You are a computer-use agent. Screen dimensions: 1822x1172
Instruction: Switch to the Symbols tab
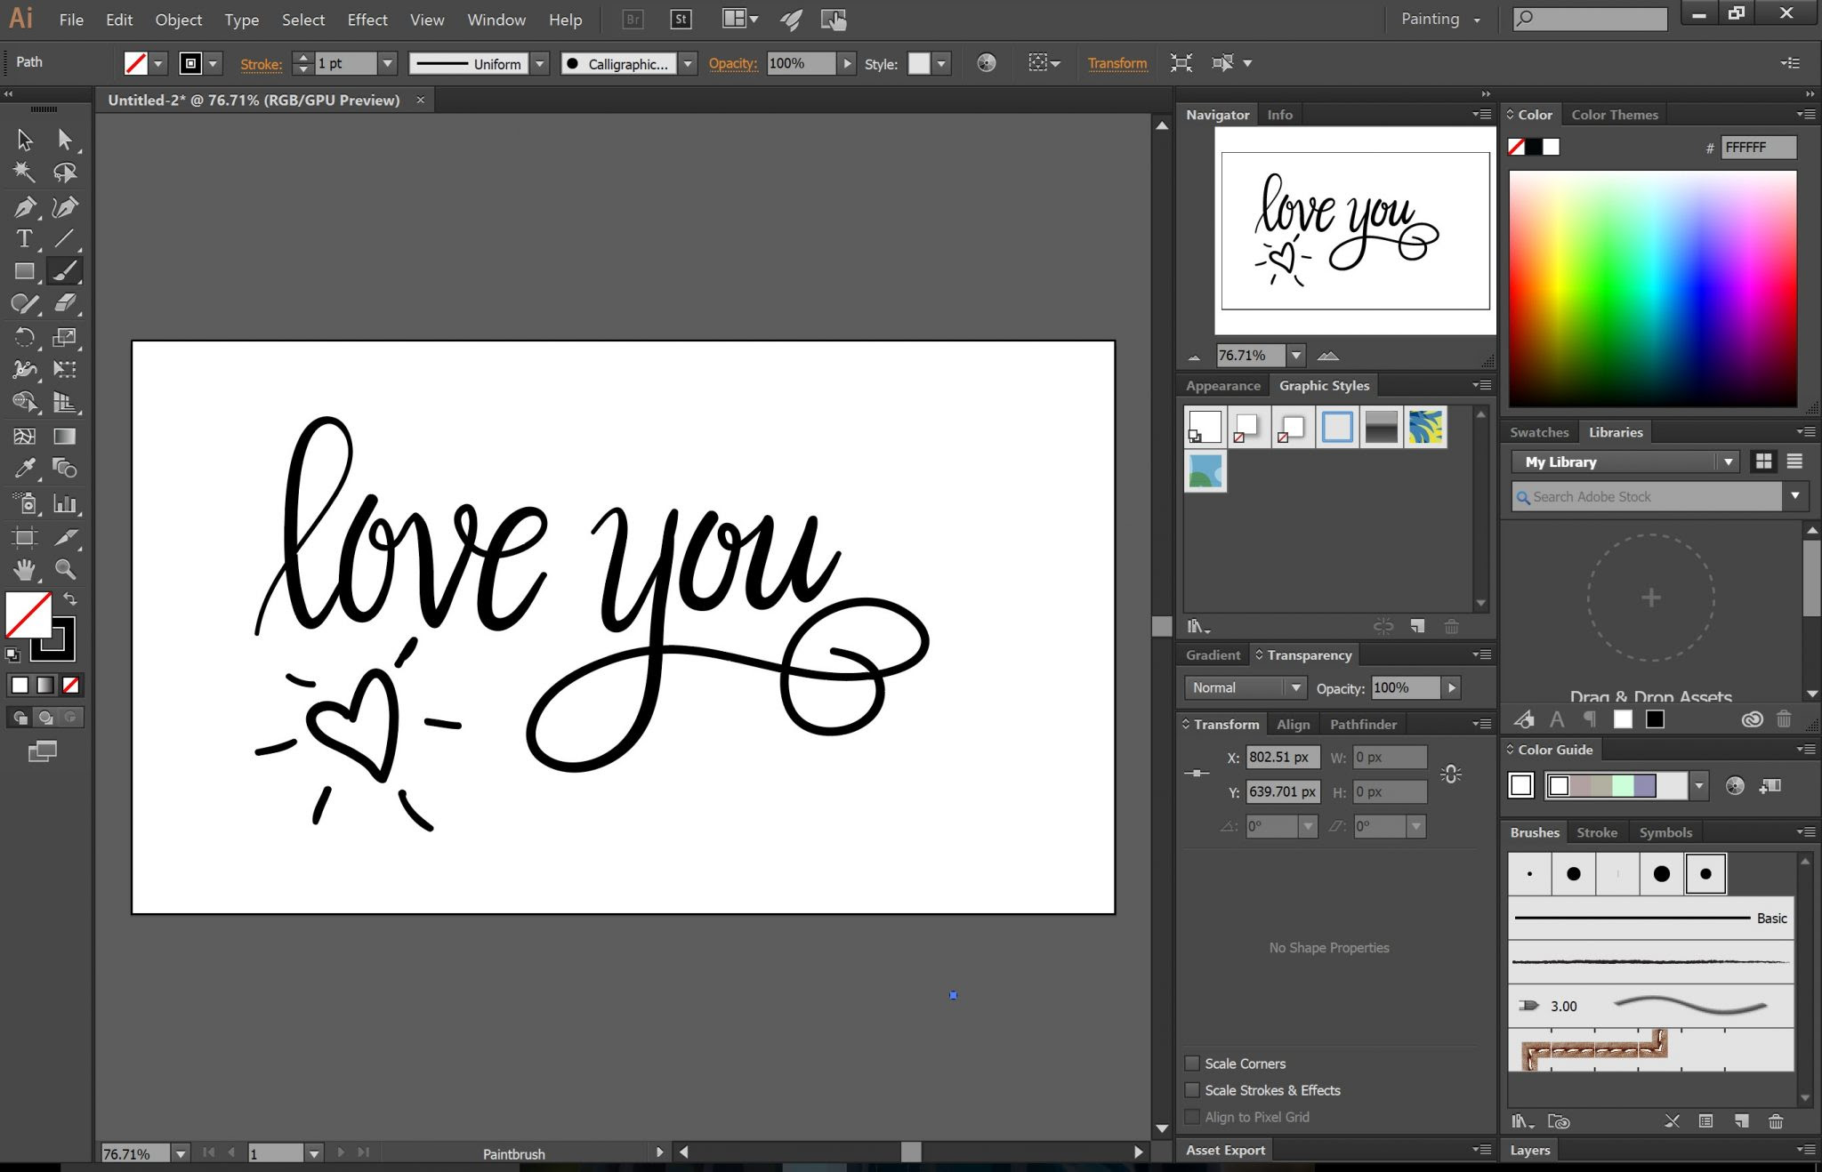[x=1665, y=832]
